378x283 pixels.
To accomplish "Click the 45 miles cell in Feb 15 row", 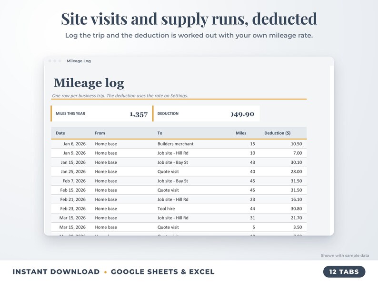I will 252,190.
